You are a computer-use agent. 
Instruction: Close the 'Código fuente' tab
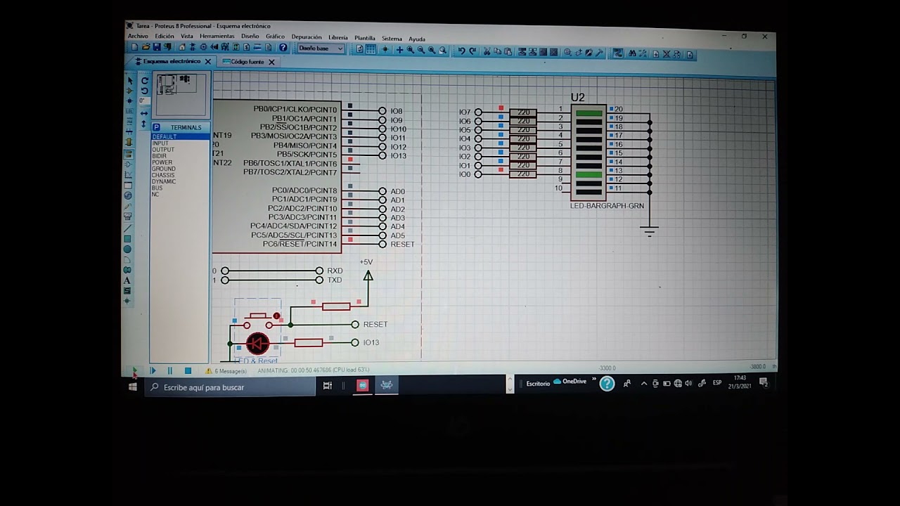coord(271,62)
